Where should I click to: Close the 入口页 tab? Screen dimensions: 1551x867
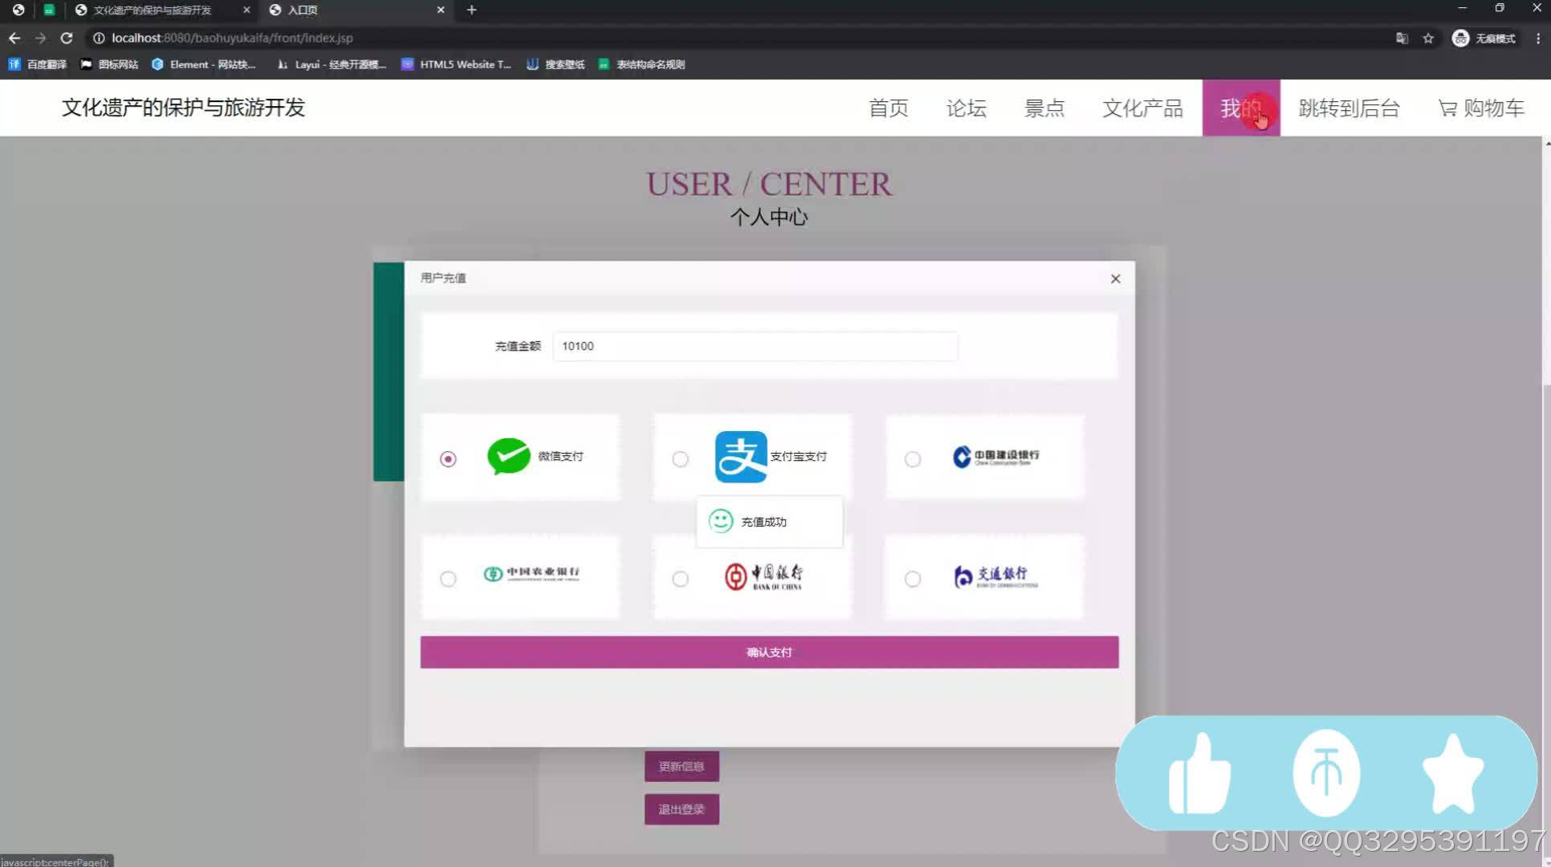coord(440,10)
